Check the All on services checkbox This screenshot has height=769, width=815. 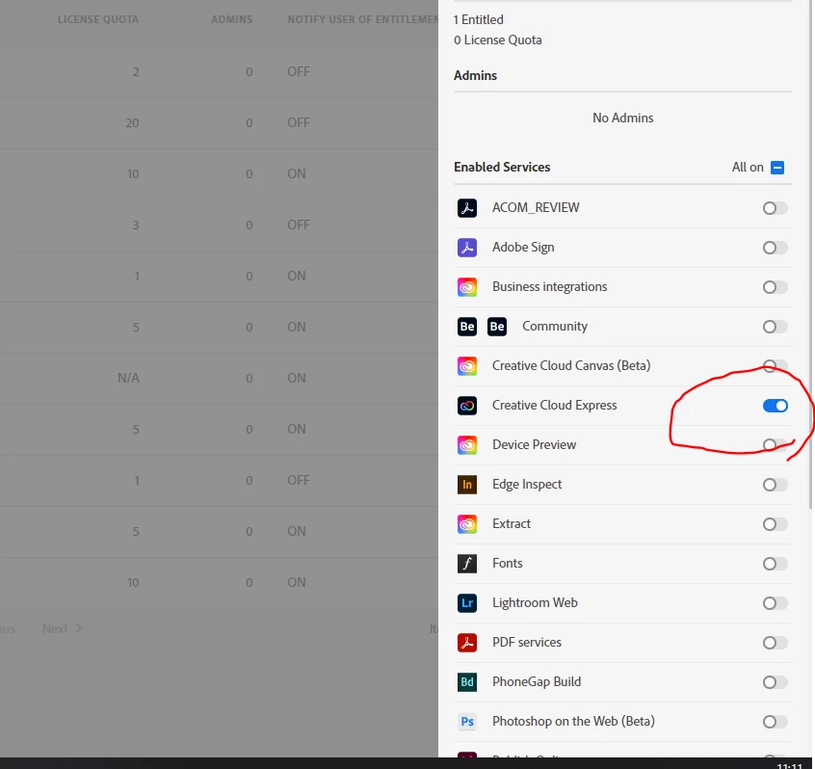777,168
